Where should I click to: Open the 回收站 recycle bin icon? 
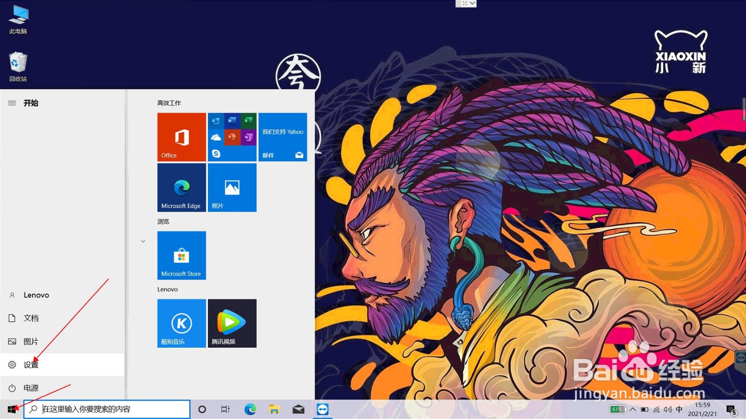[x=18, y=67]
